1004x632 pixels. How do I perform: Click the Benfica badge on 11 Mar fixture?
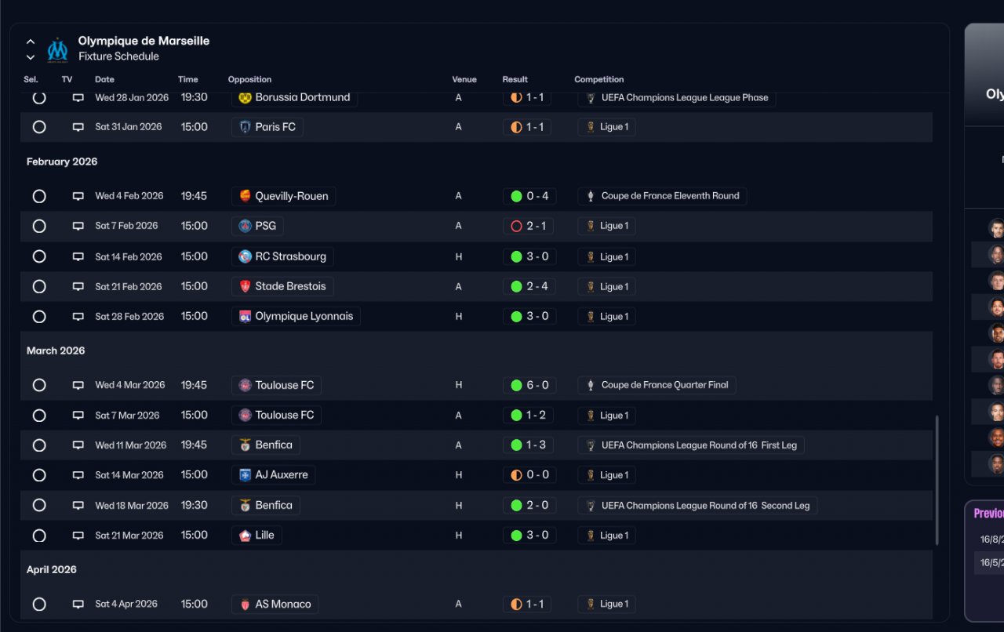tap(246, 445)
